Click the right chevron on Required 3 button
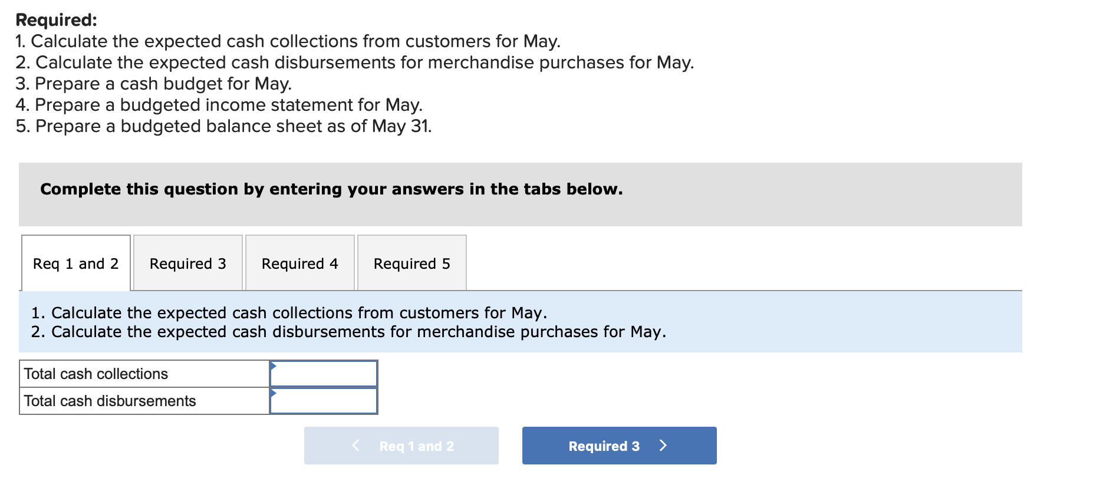1093x501 pixels. click(663, 446)
